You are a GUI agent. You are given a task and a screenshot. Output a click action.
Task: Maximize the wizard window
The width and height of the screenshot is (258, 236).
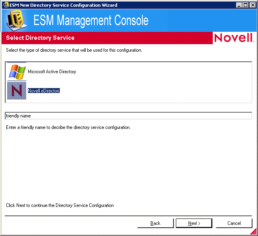245,5
